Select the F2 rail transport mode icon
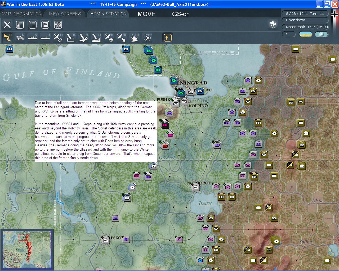This screenshot has width=339, height=271. pyautogui.click(x=20, y=38)
